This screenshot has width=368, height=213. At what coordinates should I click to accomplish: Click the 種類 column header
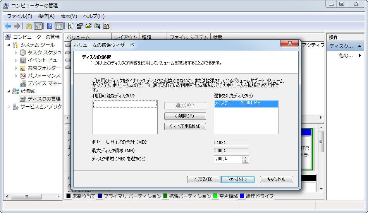tap(153, 37)
